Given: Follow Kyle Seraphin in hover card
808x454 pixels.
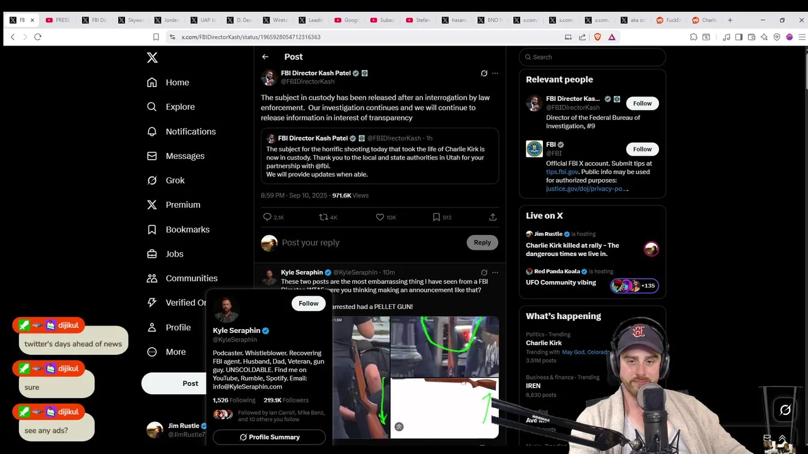Looking at the screenshot, I should pos(309,303).
